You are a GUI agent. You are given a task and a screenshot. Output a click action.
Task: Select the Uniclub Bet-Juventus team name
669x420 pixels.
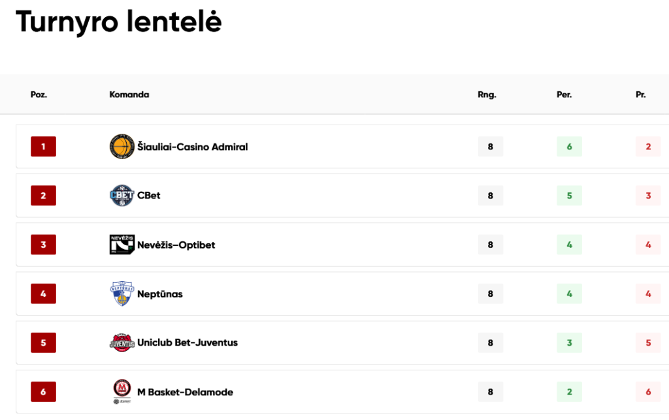[x=188, y=342]
